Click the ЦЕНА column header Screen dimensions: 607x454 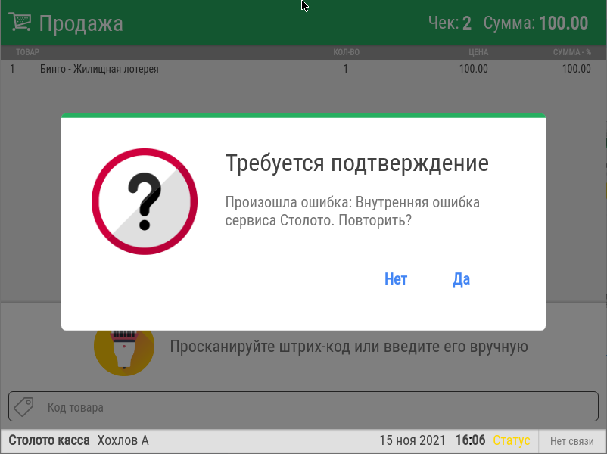[x=478, y=52]
